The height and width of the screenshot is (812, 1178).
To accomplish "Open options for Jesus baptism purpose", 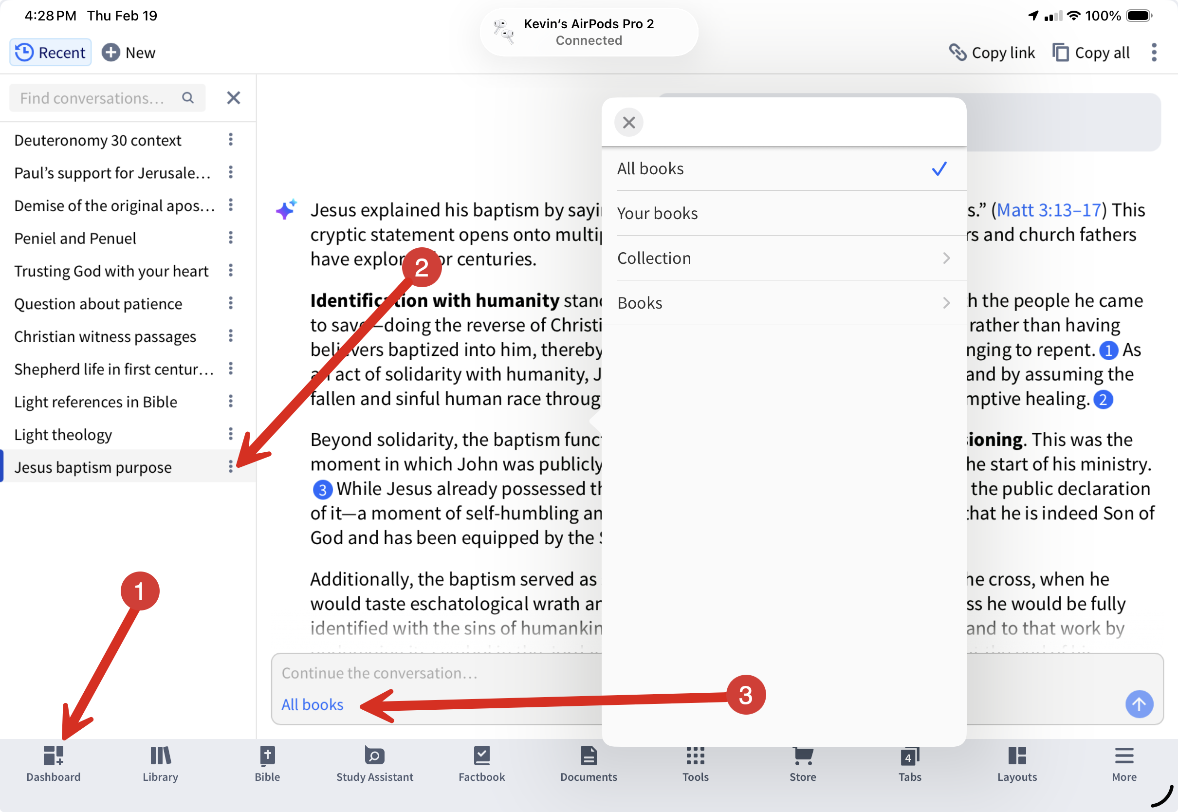I will point(230,466).
